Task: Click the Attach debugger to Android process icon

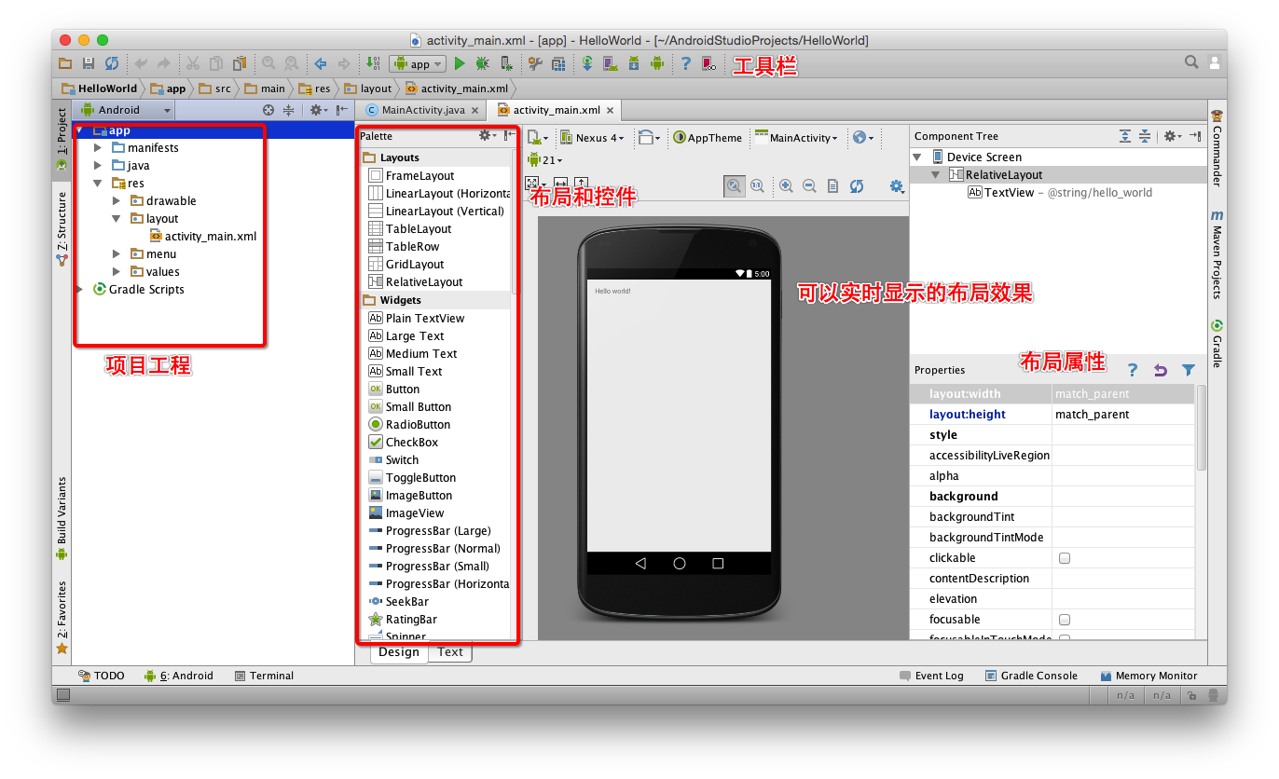Action: tap(506, 63)
